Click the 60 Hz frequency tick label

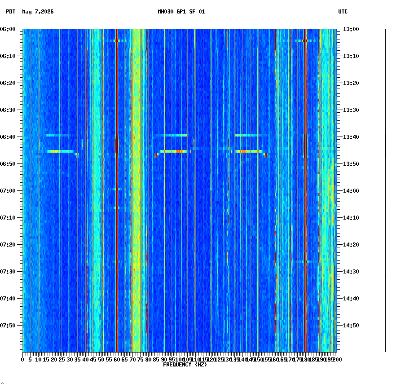coord(117,360)
